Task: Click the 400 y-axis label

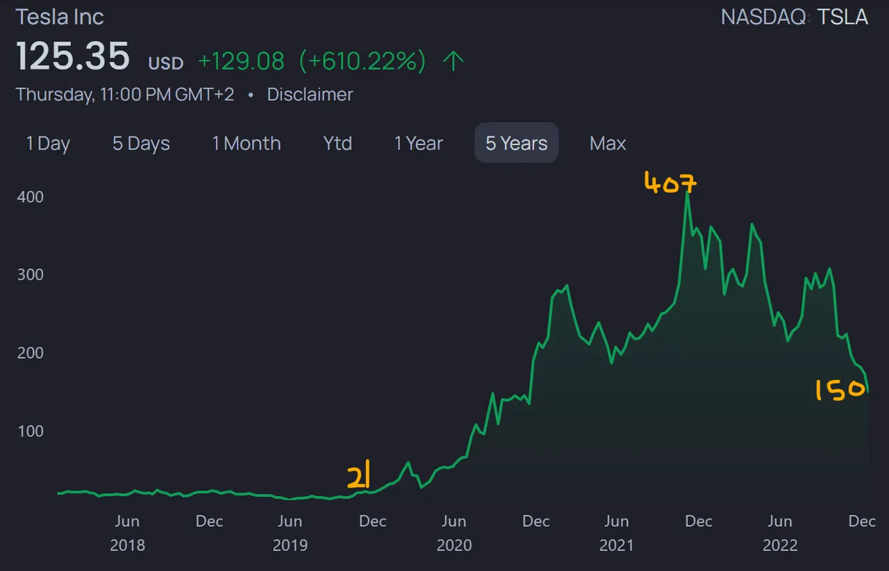Action: [30, 197]
